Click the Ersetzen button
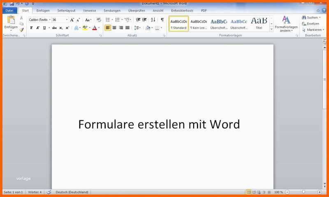The height and width of the screenshot is (197, 329). tap(310, 24)
